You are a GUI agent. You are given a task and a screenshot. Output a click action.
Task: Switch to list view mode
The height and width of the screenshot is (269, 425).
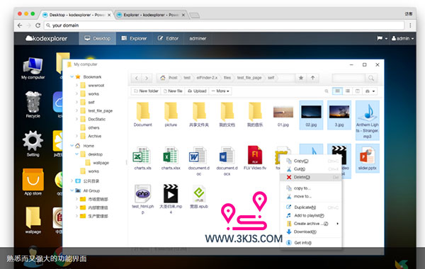point(348,91)
